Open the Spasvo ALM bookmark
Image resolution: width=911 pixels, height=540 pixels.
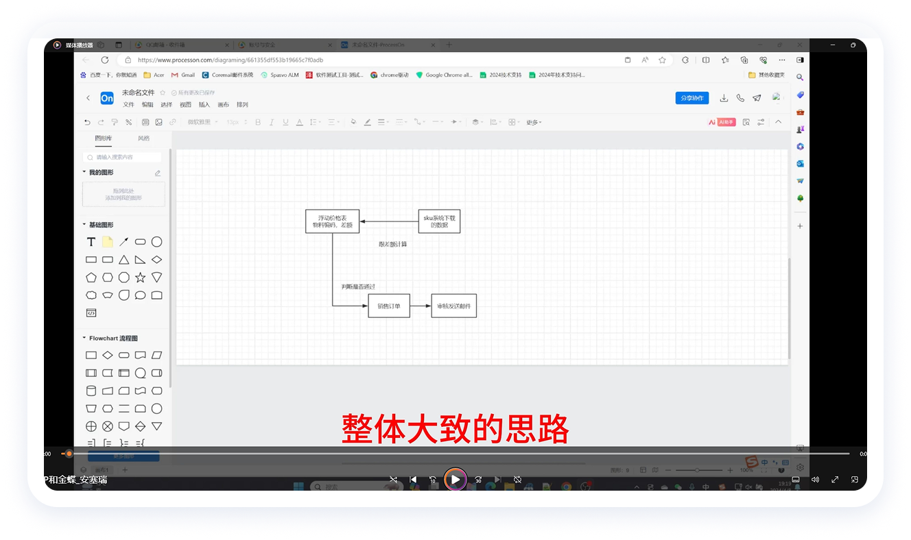pyautogui.click(x=280, y=75)
